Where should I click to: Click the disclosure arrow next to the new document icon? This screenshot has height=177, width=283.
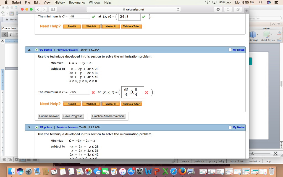tap(7, 13)
